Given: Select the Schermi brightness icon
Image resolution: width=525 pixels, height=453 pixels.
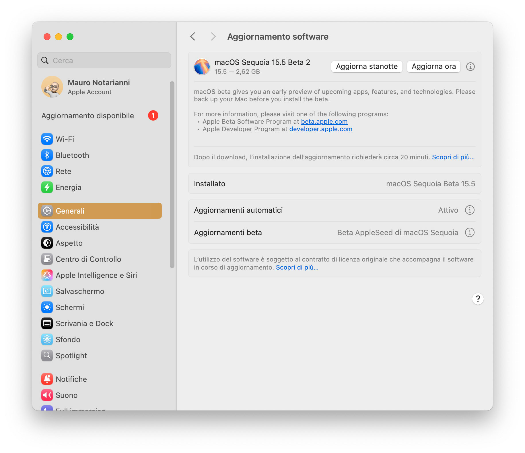Looking at the screenshot, I should coord(47,307).
